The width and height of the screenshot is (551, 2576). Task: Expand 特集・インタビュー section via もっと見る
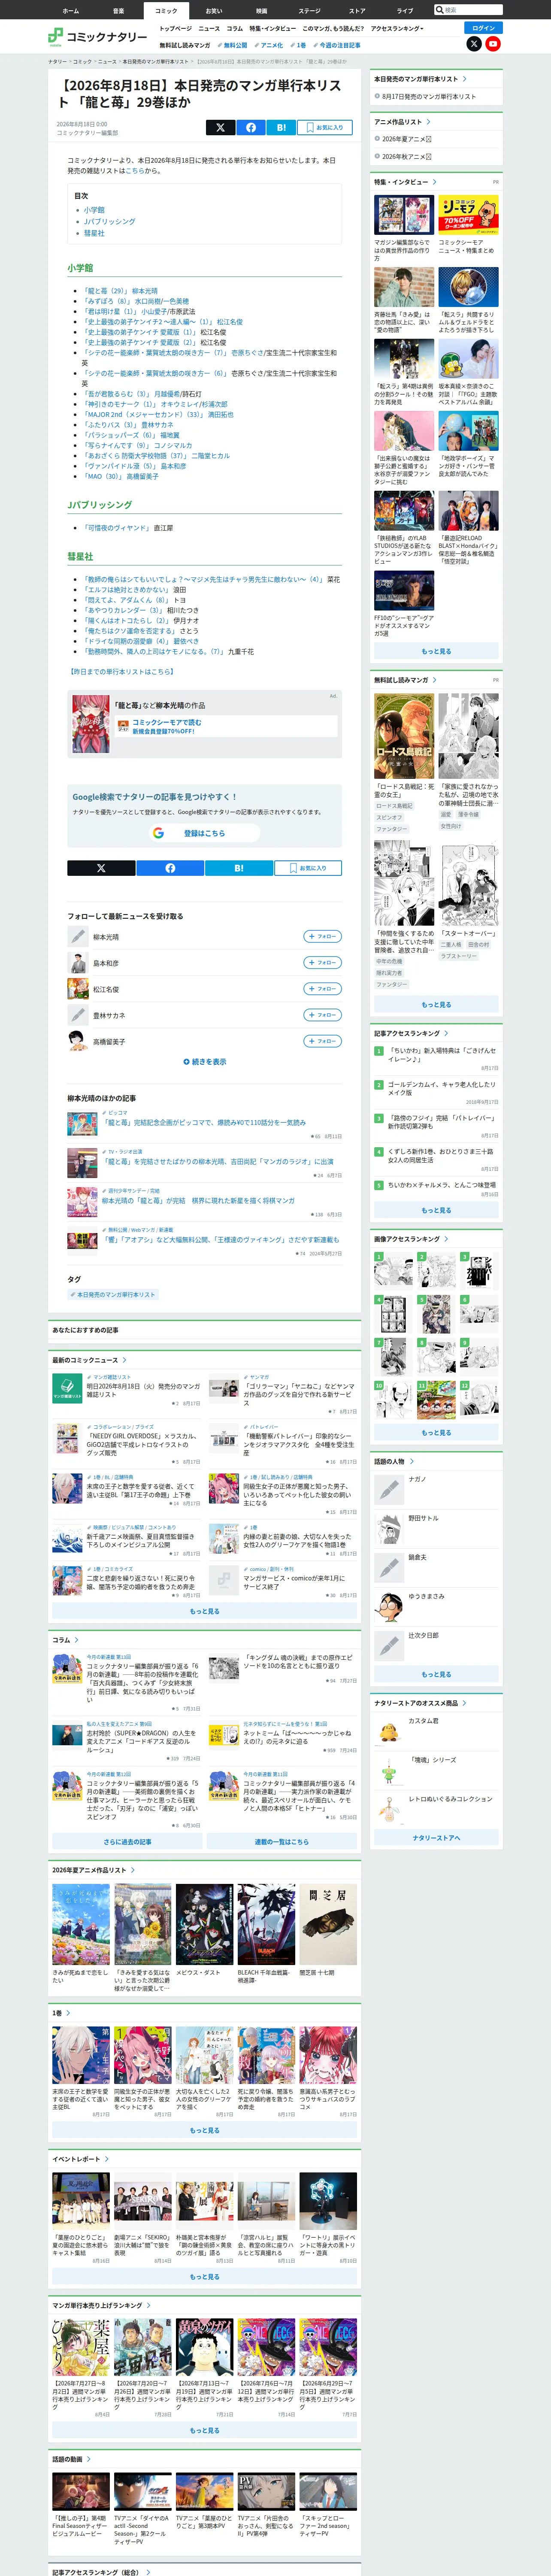[x=436, y=651]
